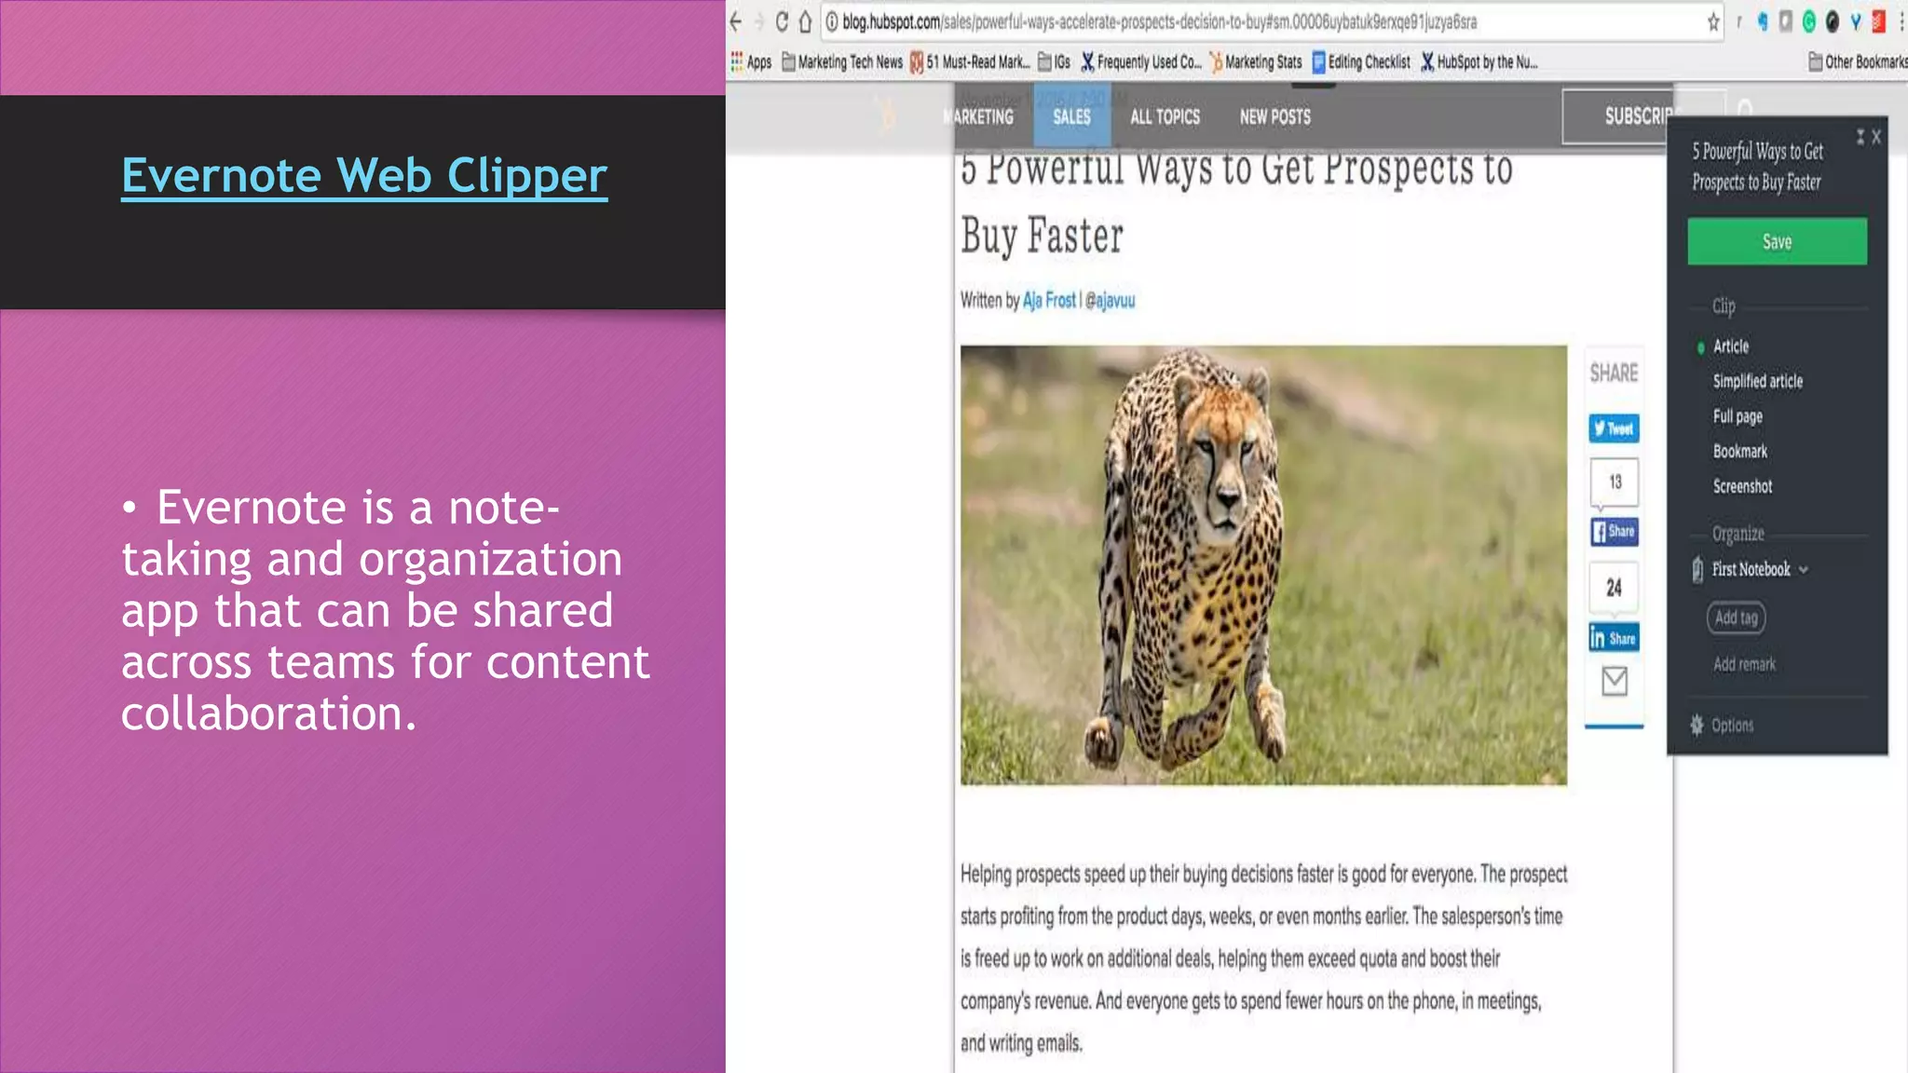
Task: Click the Add tag field
Action: coord(1736,618)
